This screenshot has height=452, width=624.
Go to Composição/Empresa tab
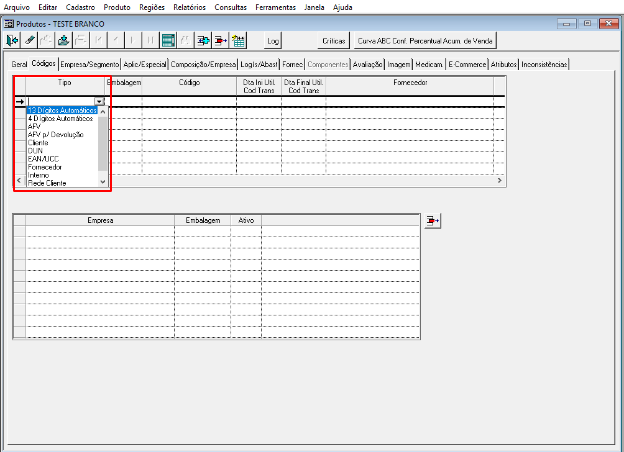coord(203,65)
